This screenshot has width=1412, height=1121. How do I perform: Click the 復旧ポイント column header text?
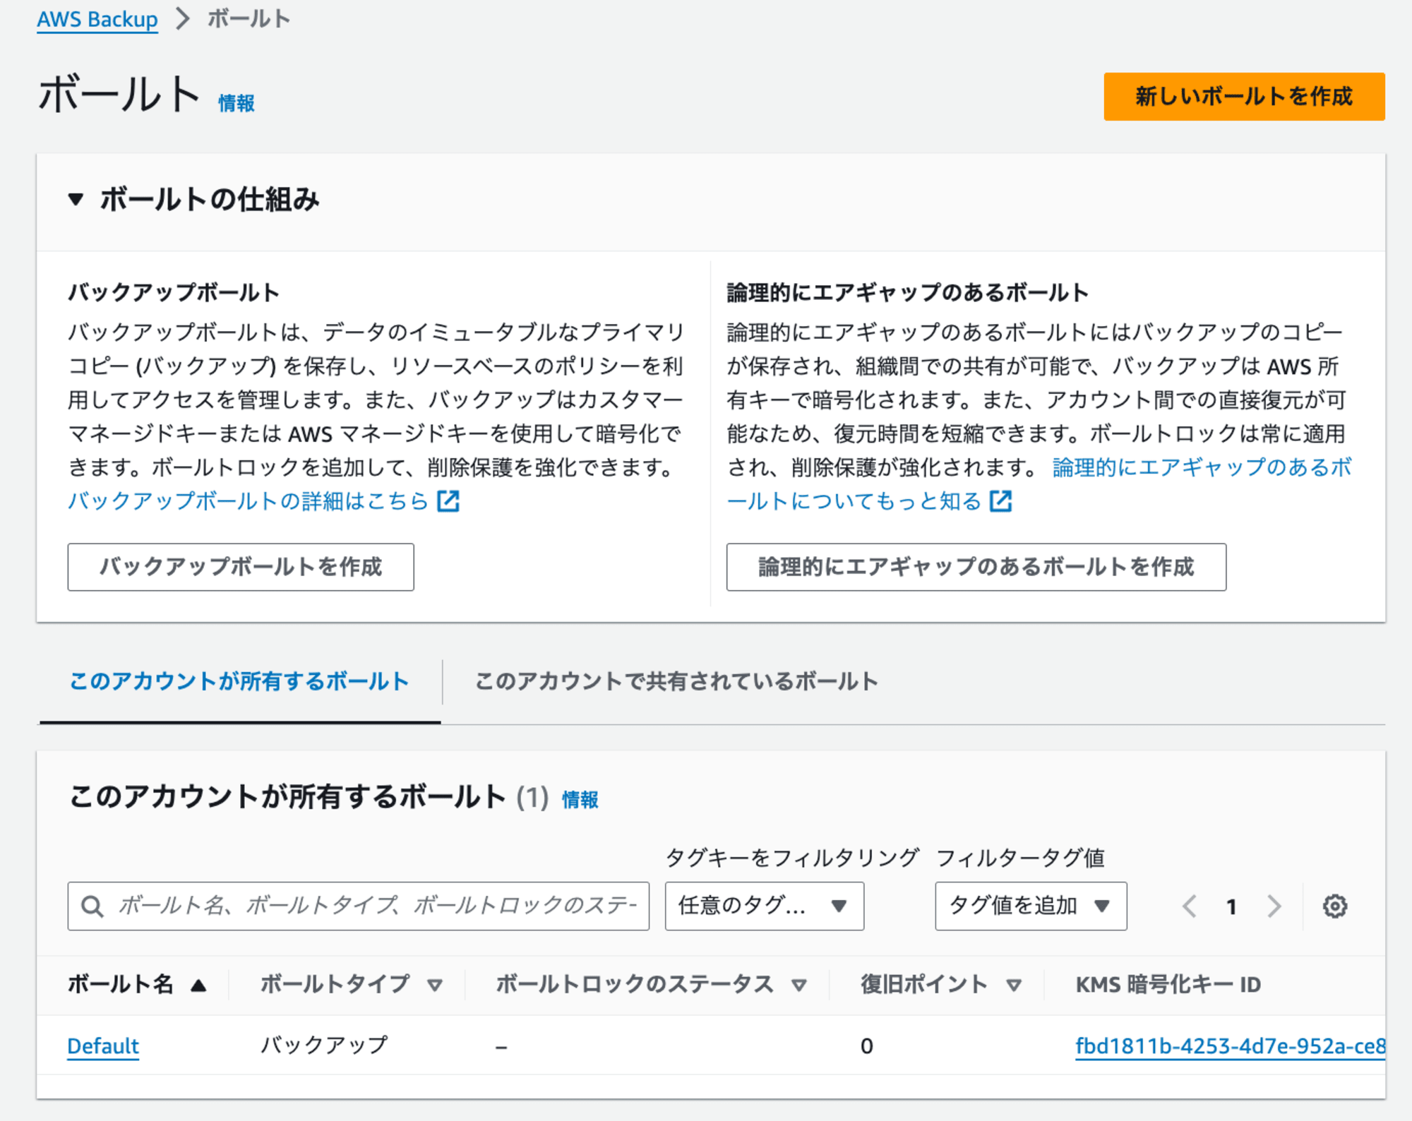coord(923,984)
